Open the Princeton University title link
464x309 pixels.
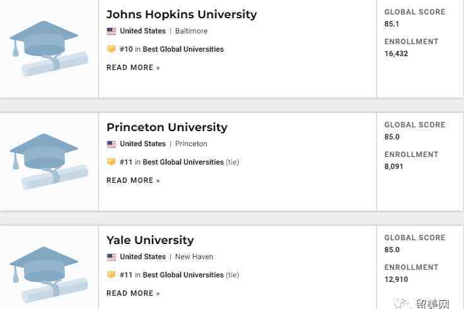[x=167, y=127]
